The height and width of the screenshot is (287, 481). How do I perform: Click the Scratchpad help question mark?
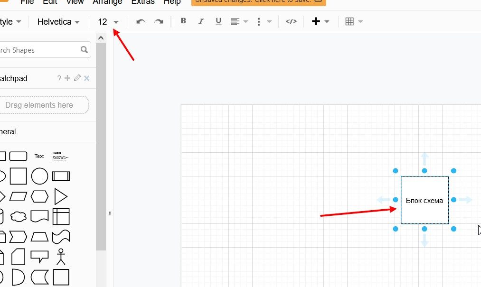[59, 78]
